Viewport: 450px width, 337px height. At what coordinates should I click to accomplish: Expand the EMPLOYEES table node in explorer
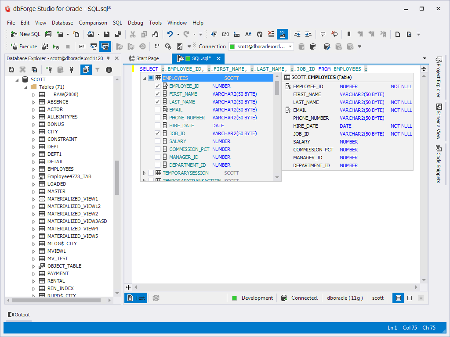click(33, 169)
